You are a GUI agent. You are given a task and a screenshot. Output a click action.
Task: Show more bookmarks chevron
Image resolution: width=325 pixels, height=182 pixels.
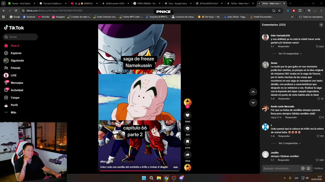[292, 17]
